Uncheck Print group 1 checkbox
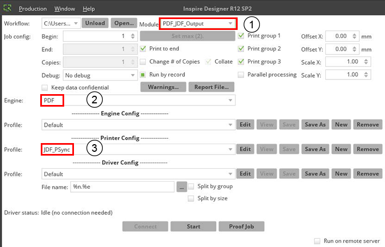 242,36
